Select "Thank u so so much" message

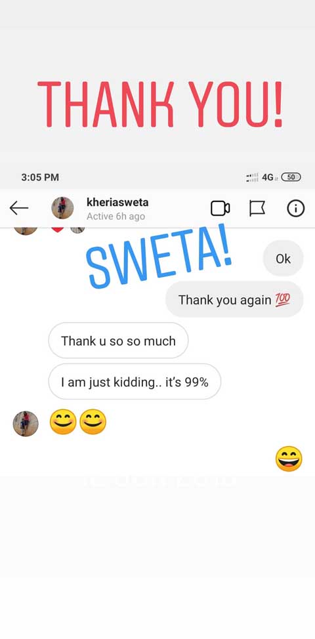pyautogui.click(x=118, y=340)
